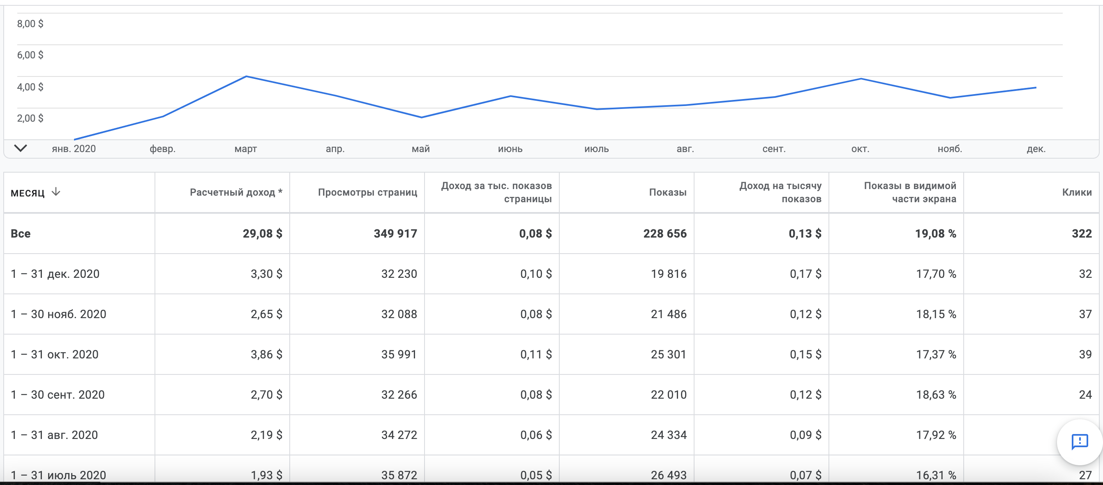Viewport: 1103px width, 485px height.
Task: Select the 1 – 31 дек. 2020 row
Action: (x=55, y=274)
